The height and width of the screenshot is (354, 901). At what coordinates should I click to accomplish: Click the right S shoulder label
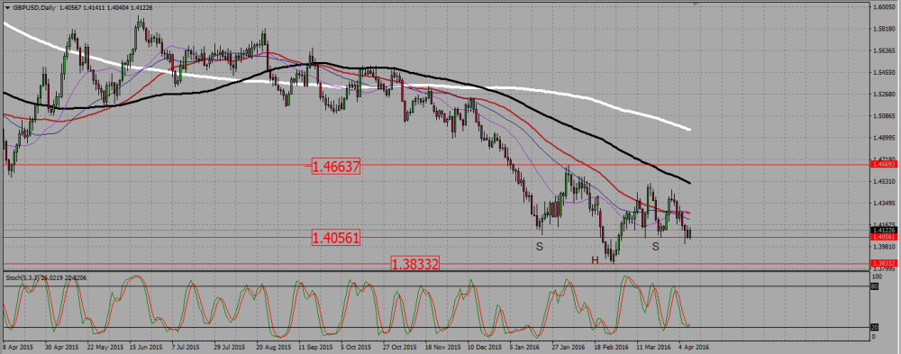[656, 247]
